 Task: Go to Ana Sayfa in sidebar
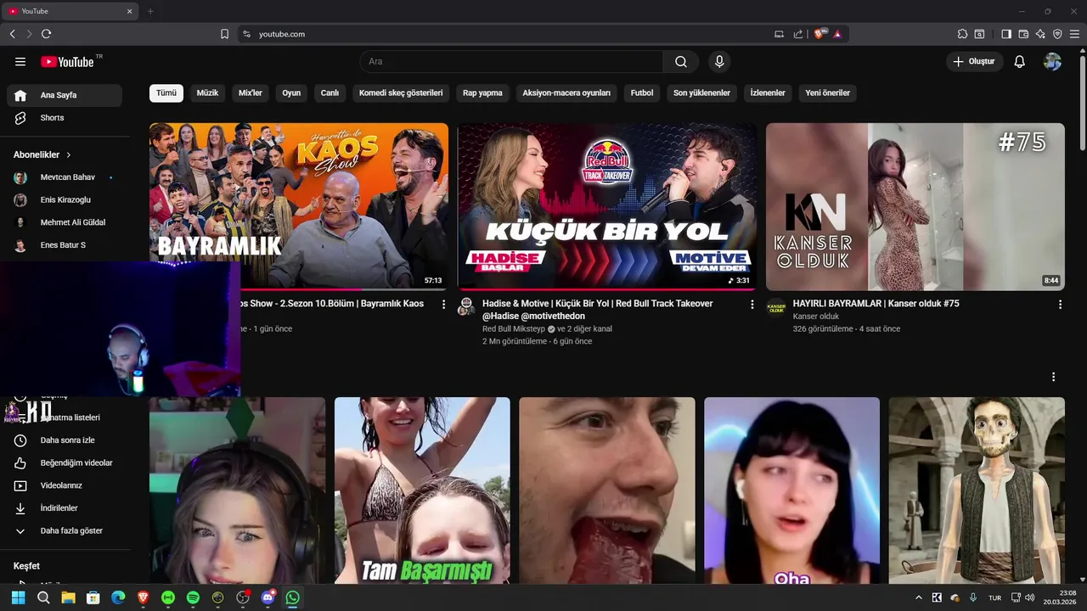[65, 95]
